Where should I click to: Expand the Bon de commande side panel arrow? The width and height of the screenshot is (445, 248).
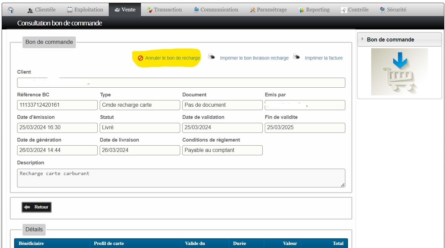[362, 39]
